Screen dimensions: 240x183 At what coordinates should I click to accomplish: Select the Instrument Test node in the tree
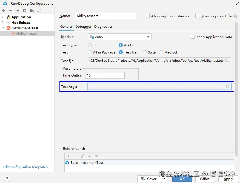[x=25, y=28]
